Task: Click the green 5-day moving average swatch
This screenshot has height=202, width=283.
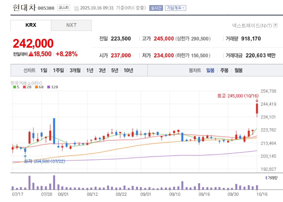Action: (x=15, y=87)
